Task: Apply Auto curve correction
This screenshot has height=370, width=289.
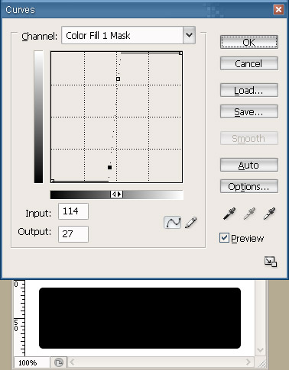Action: pos(249,165)
